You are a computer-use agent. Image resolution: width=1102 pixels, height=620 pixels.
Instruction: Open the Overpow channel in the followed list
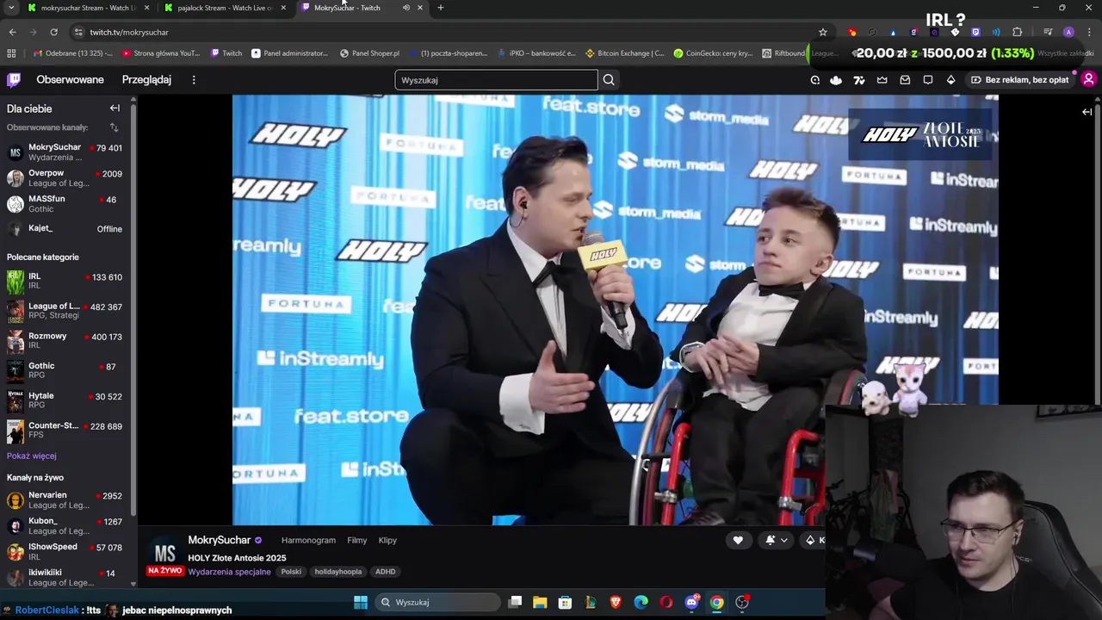coord(65,178)
